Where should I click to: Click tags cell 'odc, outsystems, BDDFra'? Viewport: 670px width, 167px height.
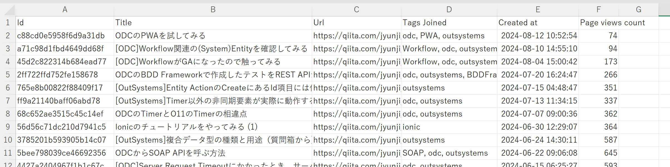pyautogui.click(x=449, y=75)
